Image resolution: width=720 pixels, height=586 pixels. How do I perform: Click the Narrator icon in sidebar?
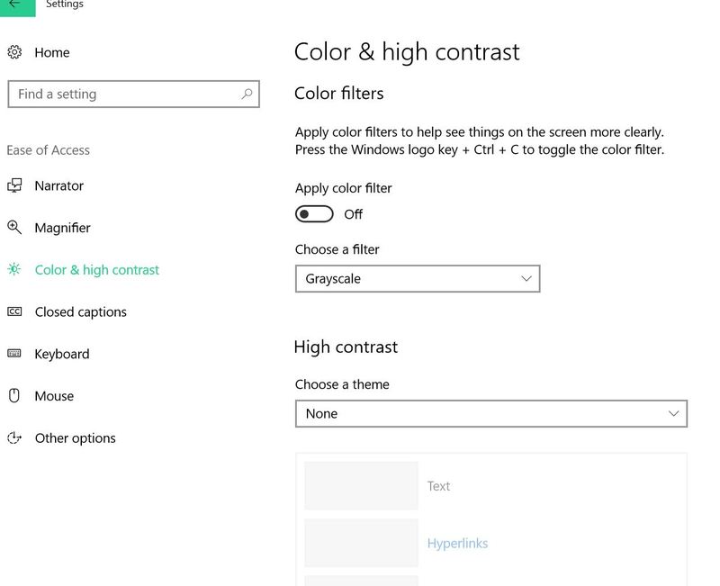coord(14,185)
